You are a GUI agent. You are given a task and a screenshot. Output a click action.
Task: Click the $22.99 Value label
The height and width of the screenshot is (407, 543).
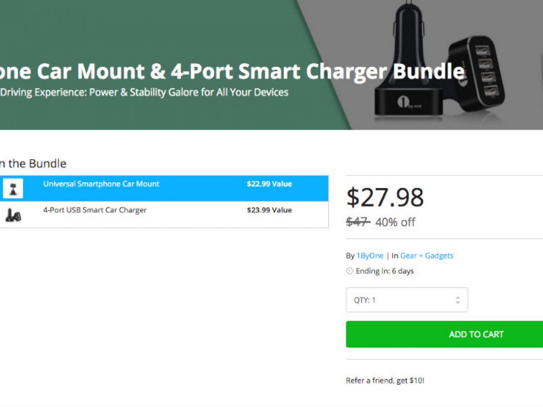click(x=269, y=184)
